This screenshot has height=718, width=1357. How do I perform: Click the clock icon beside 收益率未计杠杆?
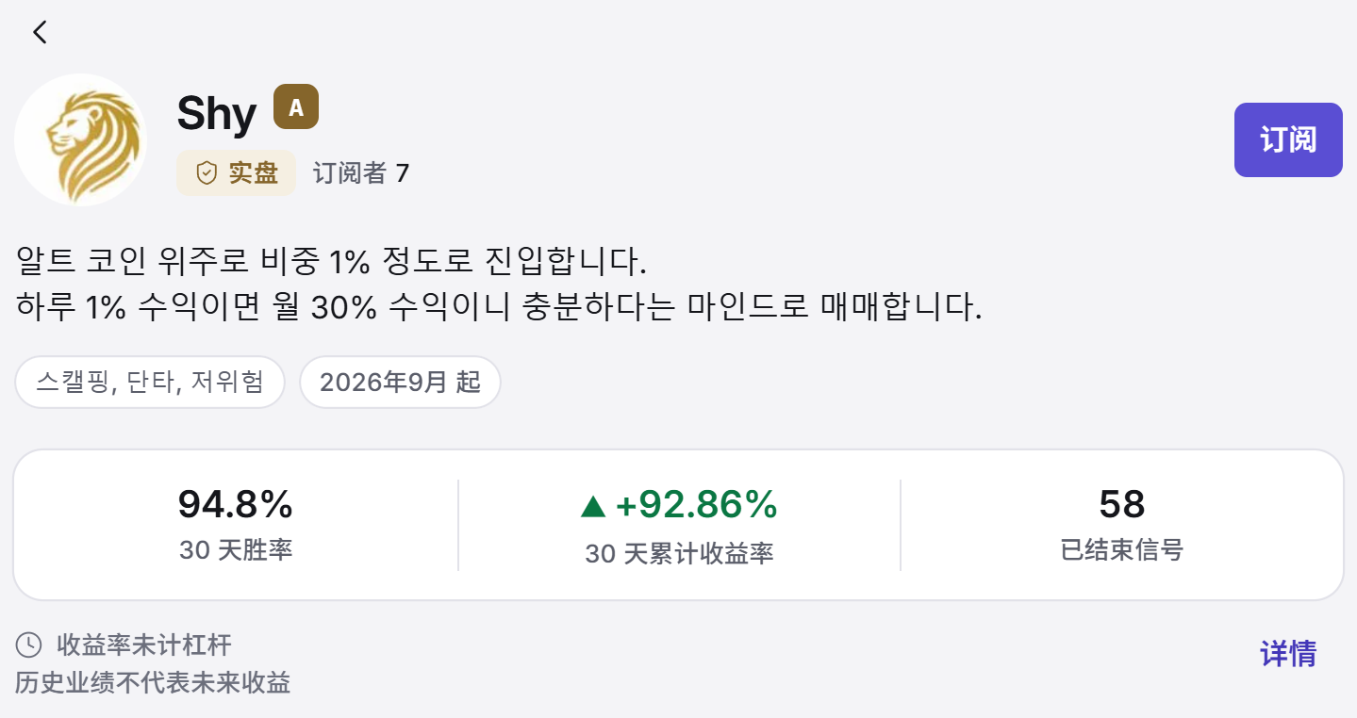[x=29, y=645]
